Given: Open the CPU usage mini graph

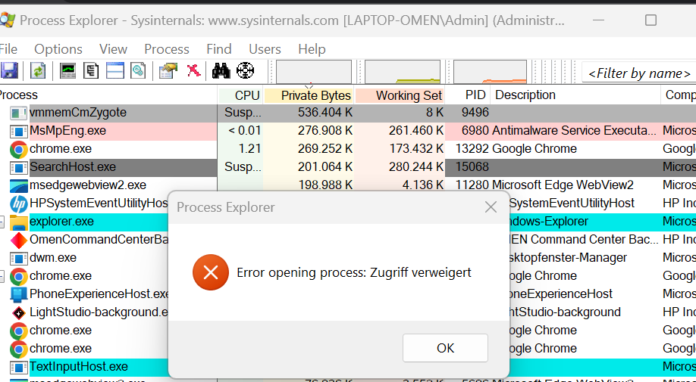Looking at the screenshot, I should click(x=314, y=73).
